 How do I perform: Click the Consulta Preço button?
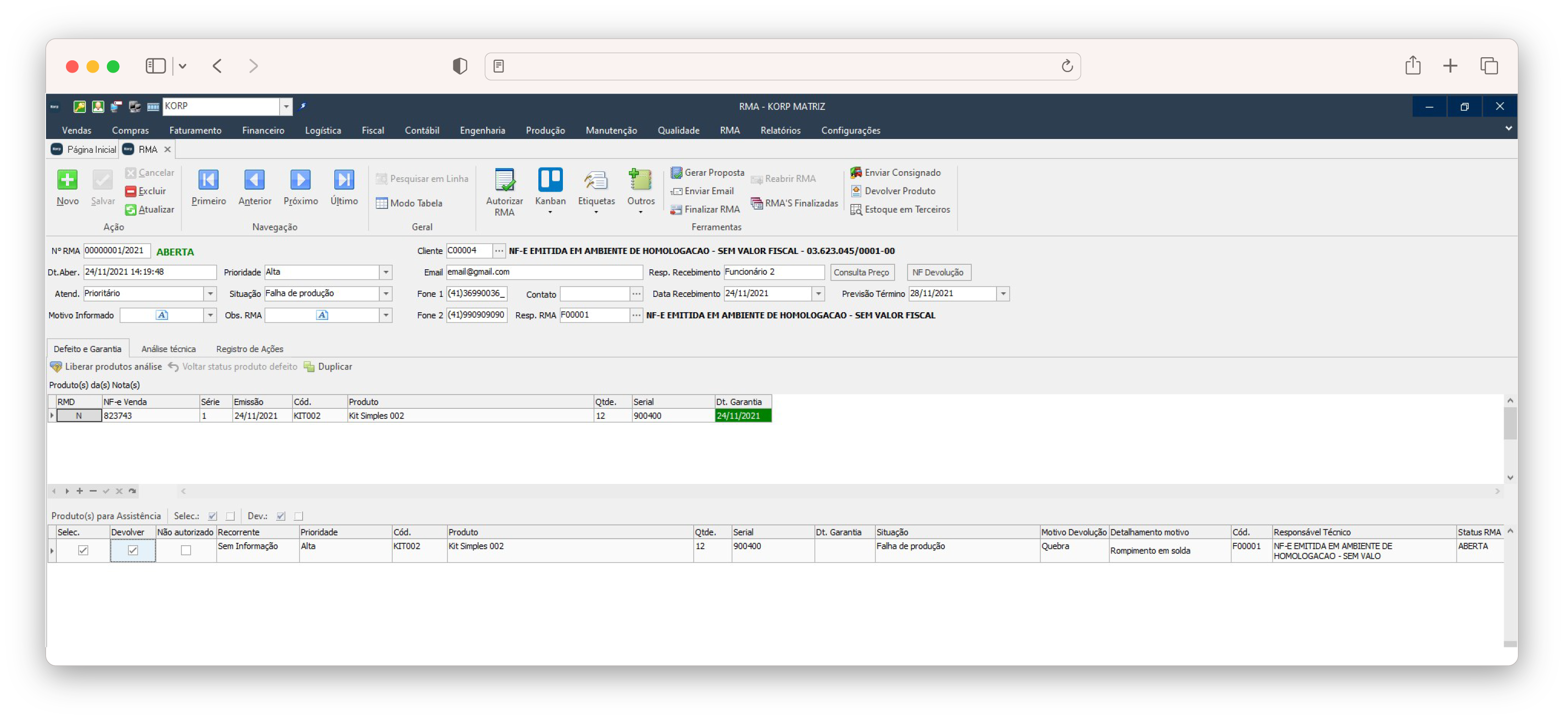[861, 273]
